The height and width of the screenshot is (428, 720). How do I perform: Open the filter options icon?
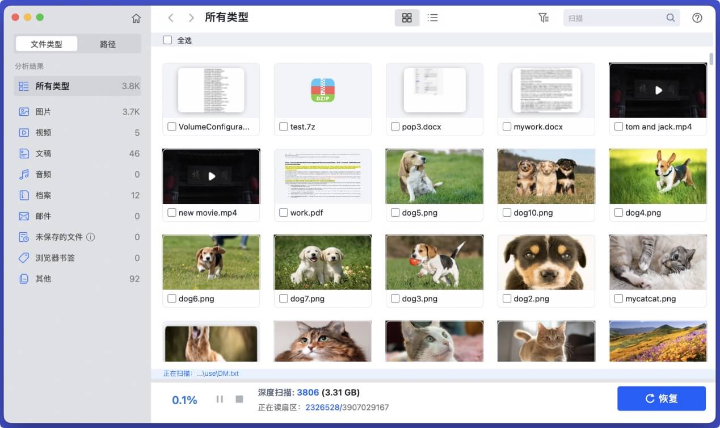click(x=544, y=18)
